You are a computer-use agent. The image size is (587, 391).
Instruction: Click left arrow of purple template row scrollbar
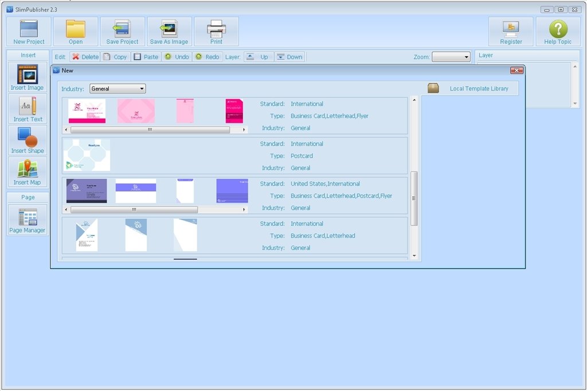click(66, 209)
